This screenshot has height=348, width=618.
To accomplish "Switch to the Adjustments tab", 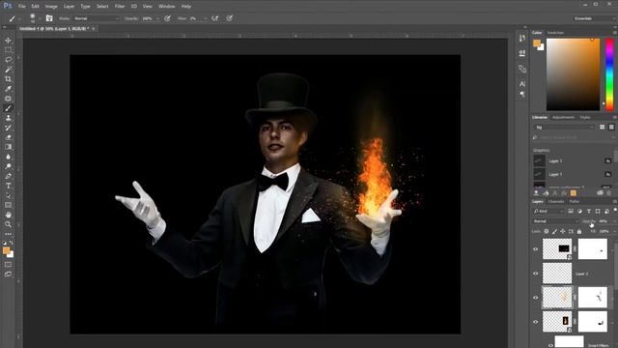I will tap(563, 117).
